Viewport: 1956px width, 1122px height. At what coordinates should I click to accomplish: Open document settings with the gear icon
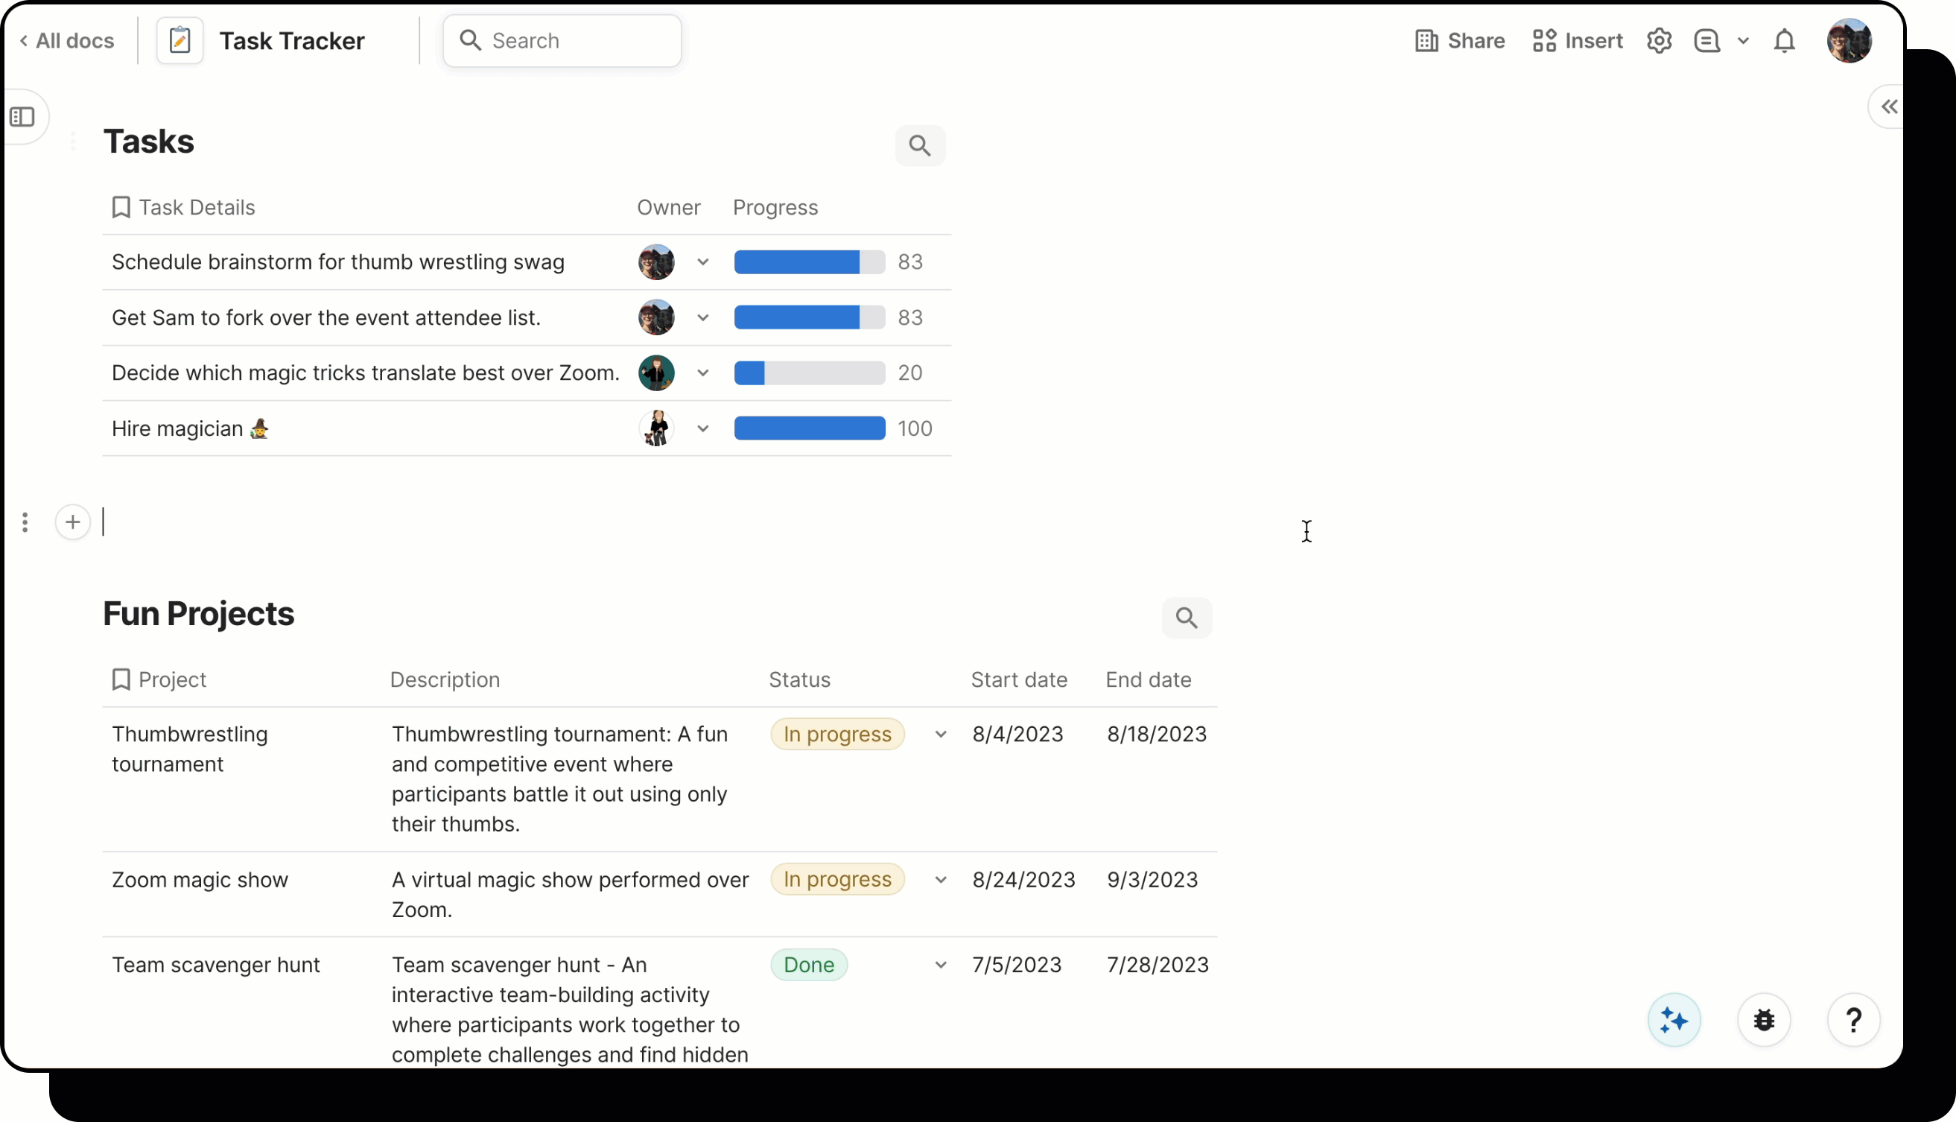1660,40
